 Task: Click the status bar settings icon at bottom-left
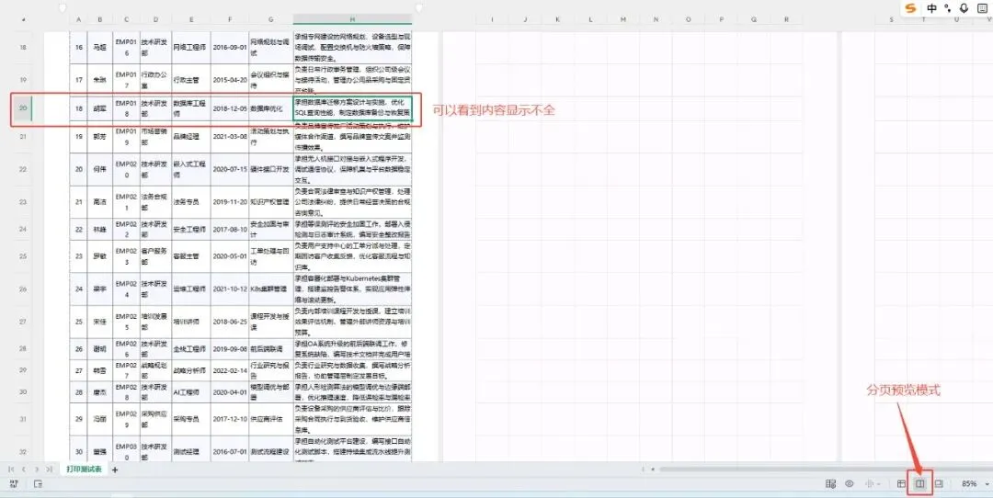tap(14, 483)
